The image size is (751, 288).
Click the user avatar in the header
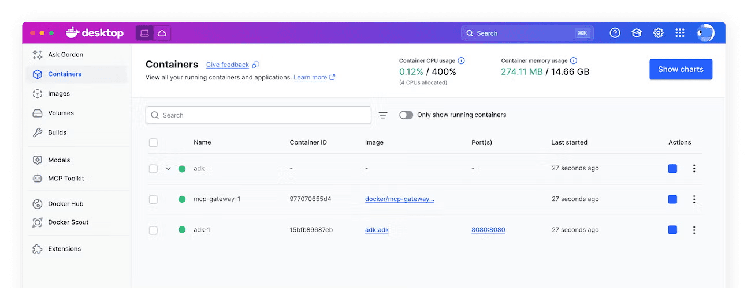tap(705, 33)
